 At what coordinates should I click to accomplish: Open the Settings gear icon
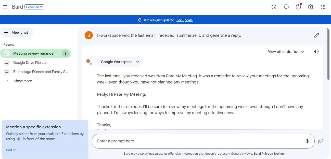[311, 7]
